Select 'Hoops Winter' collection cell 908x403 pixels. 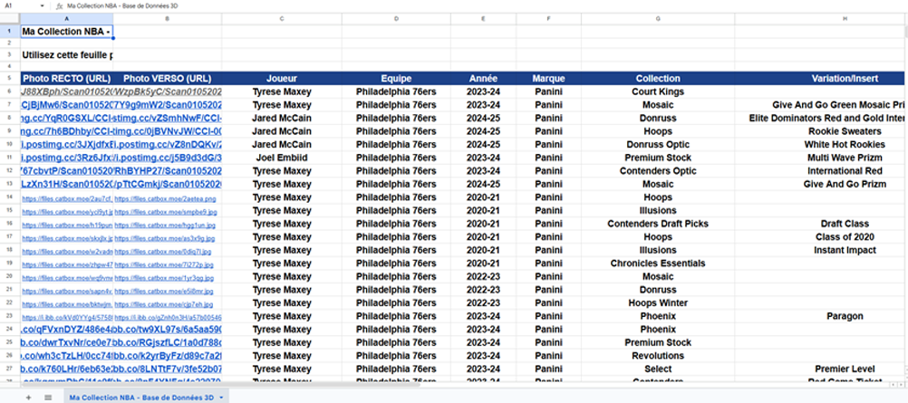coord(658,302)
